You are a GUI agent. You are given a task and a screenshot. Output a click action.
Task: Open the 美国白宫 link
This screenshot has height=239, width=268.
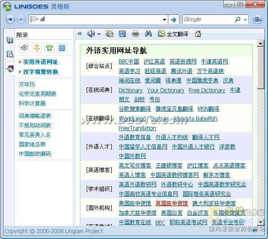click(172, 213)
